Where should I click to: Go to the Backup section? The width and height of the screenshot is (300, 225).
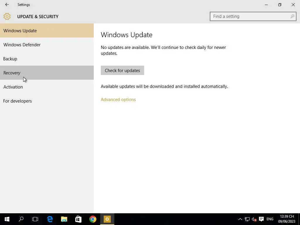click(x=47, y=59)
